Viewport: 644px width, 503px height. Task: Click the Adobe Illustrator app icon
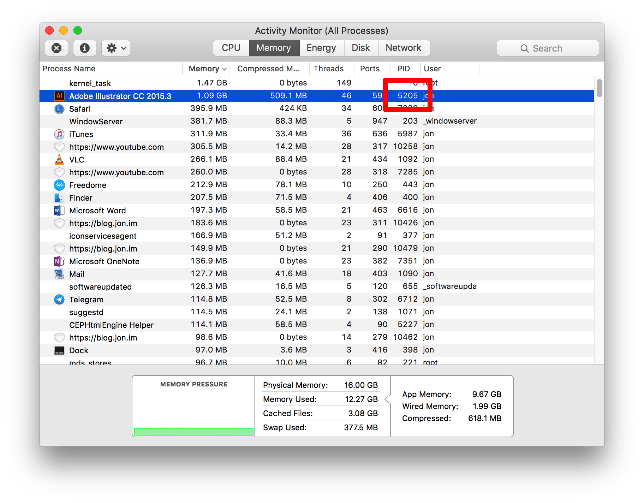(x=59, y=96)
